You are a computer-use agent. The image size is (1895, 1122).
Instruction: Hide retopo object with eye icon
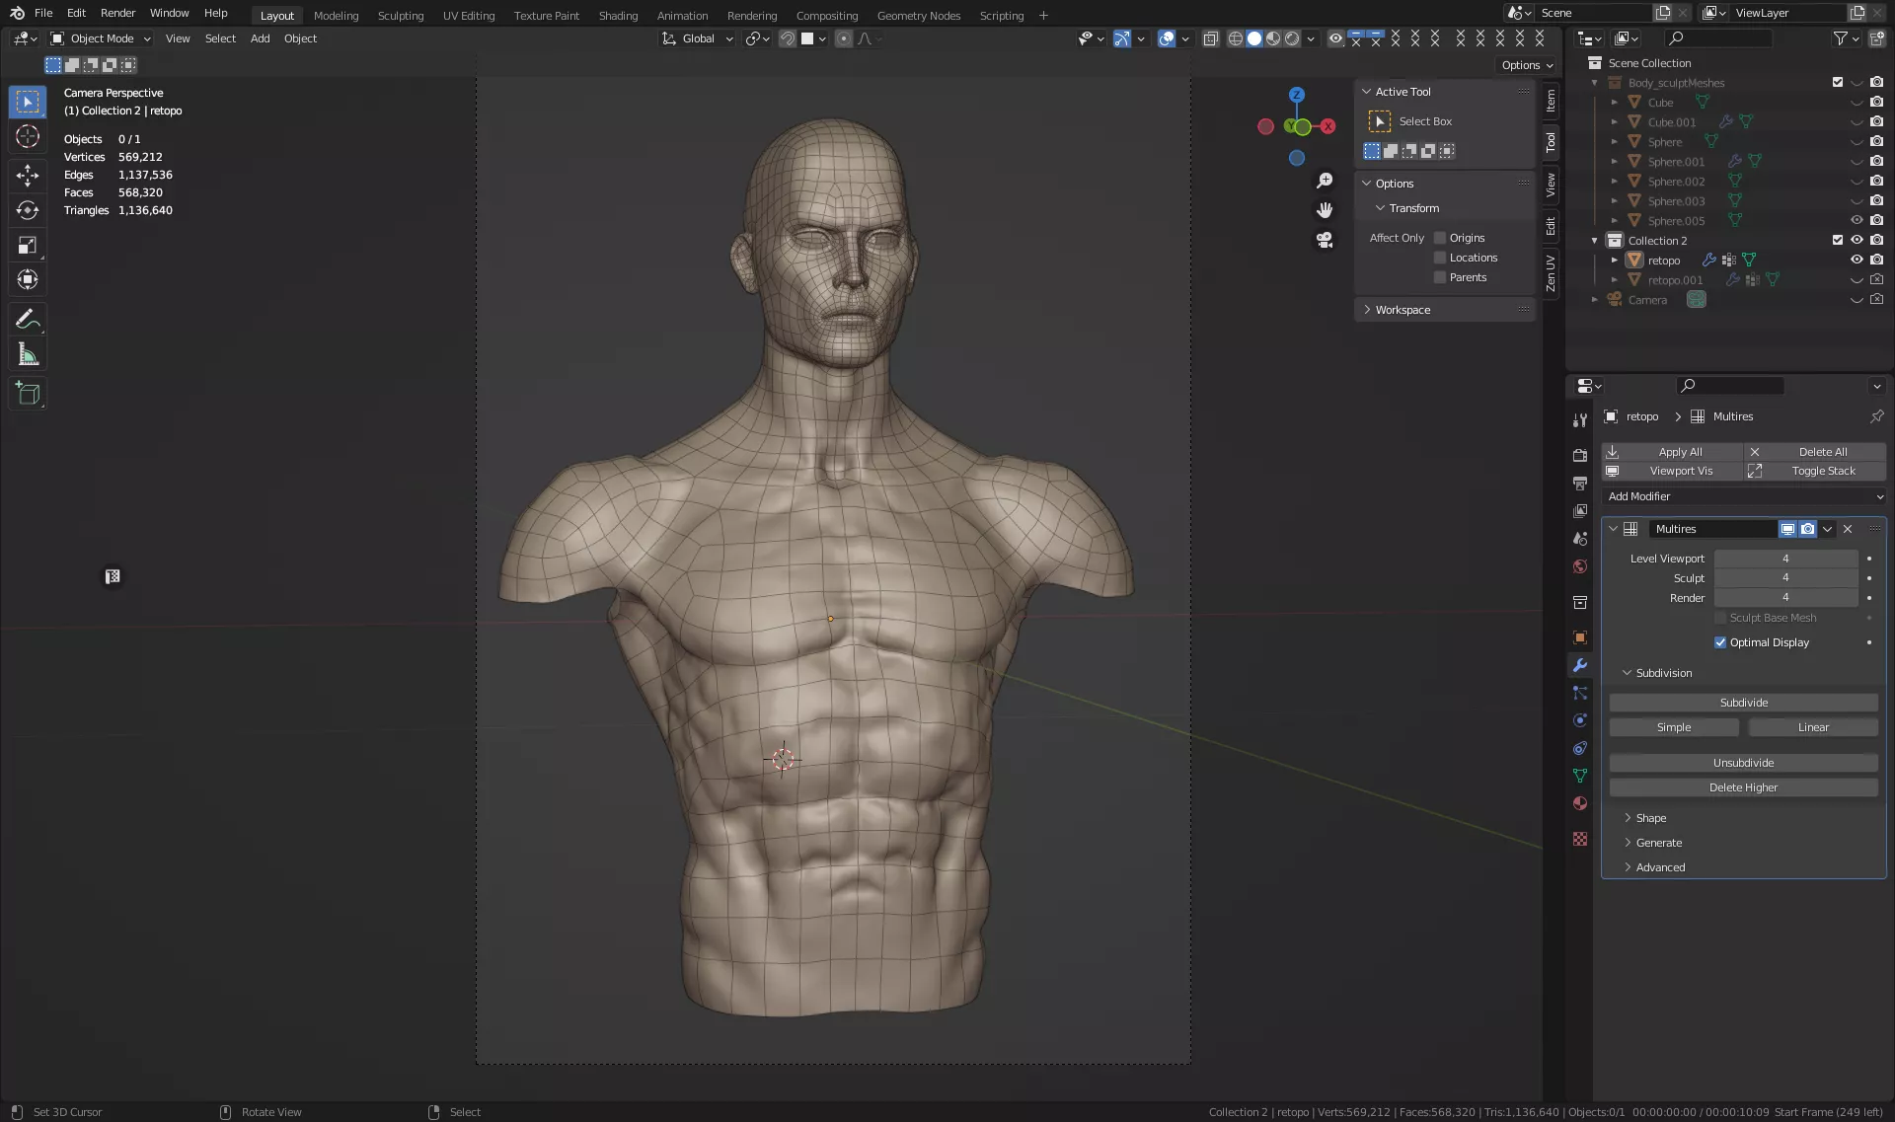click(x=1857, y=260)
